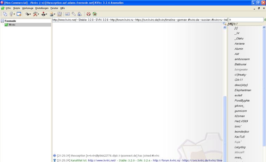Click the first toolbar icon on the left

(x=5, y=14)
